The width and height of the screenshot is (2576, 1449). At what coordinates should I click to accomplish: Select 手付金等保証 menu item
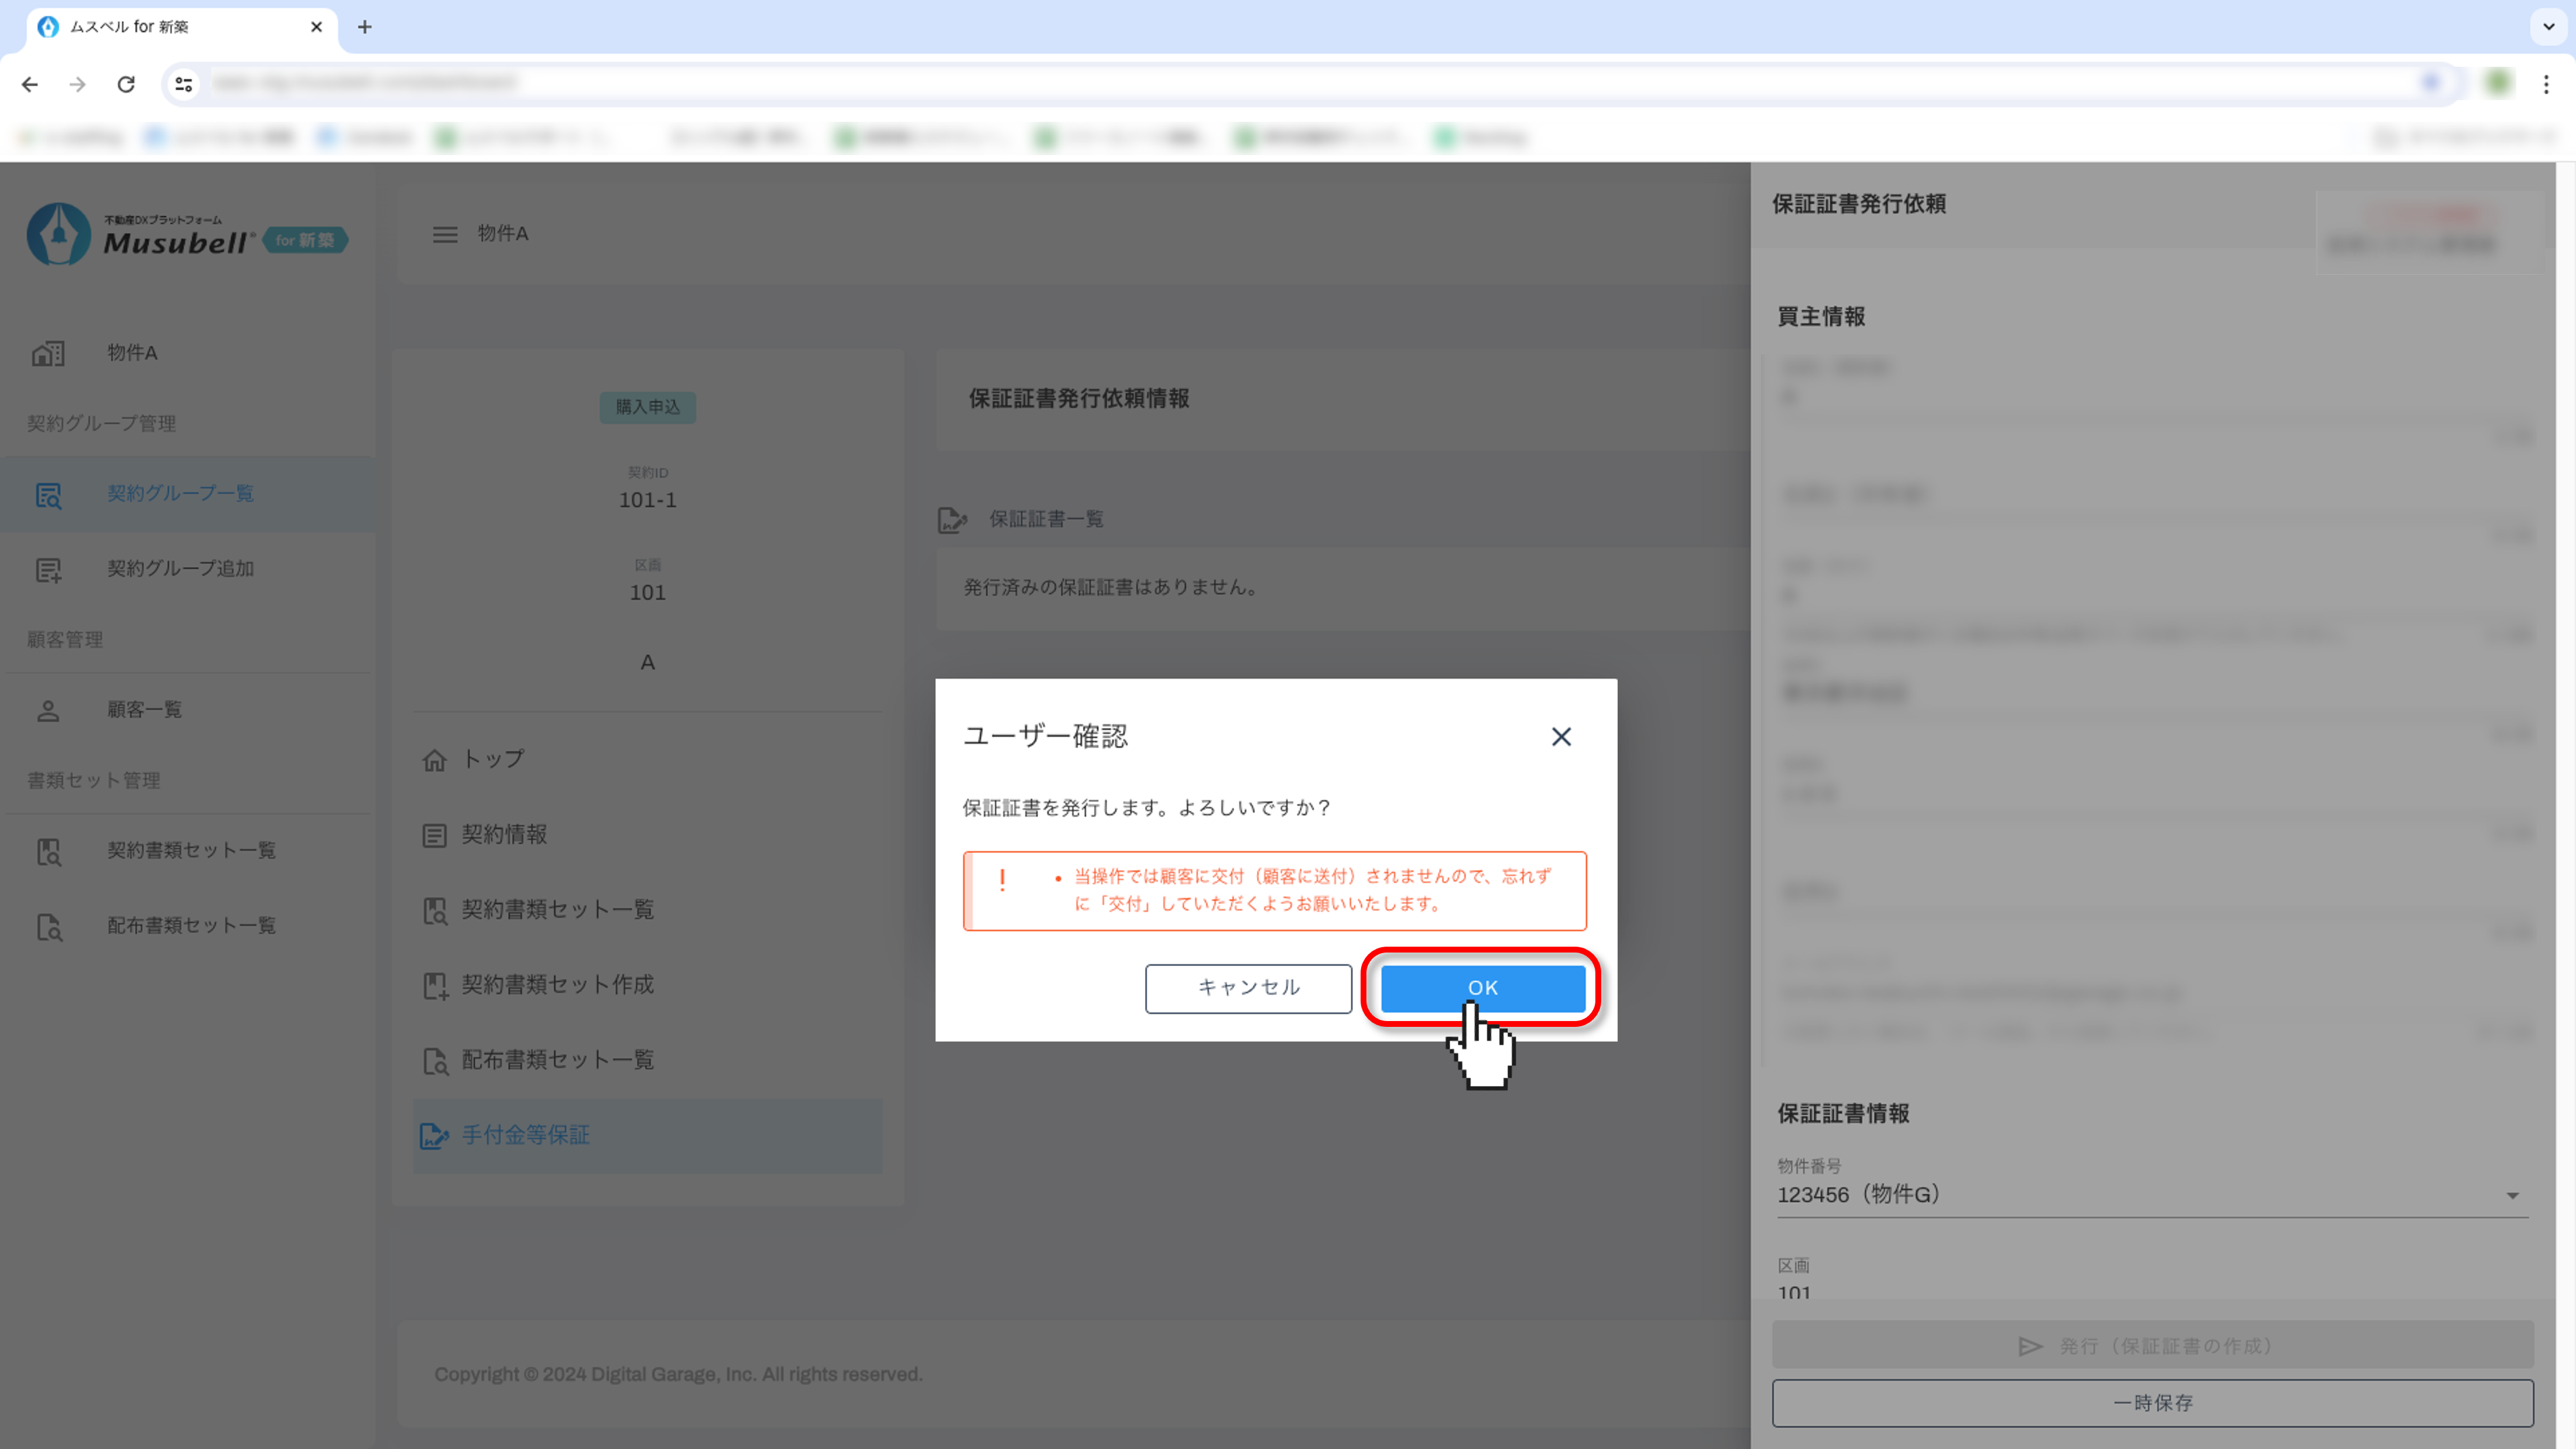525,1135
